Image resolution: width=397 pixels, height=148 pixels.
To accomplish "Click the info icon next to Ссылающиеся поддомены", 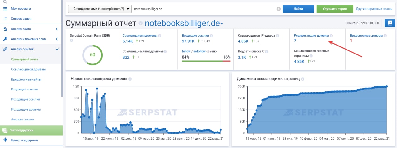I will [x=165, y=51].
